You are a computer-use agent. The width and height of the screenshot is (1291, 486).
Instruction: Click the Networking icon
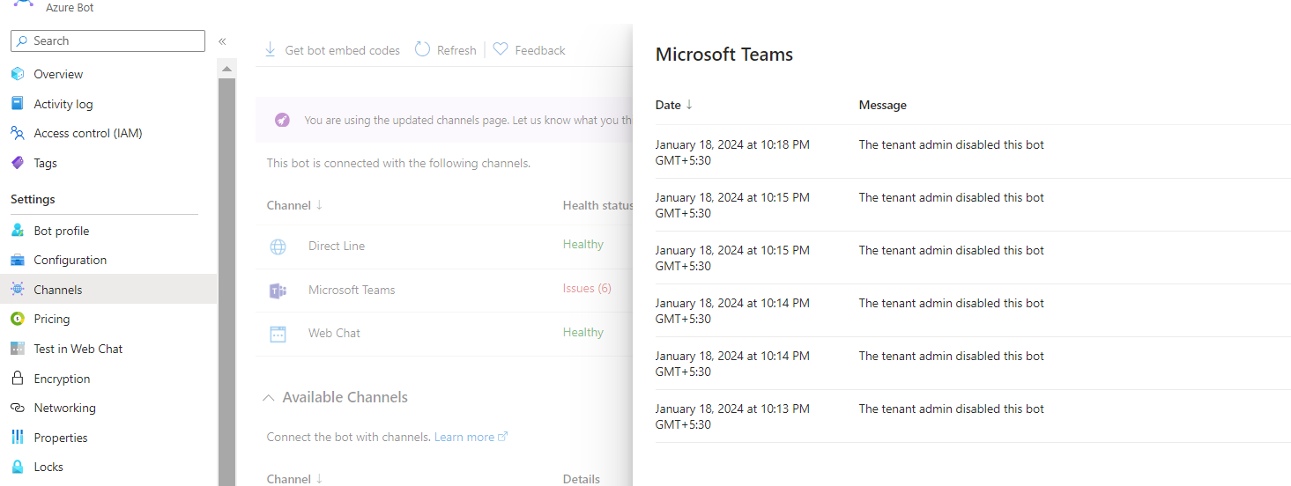coord(18,408)
